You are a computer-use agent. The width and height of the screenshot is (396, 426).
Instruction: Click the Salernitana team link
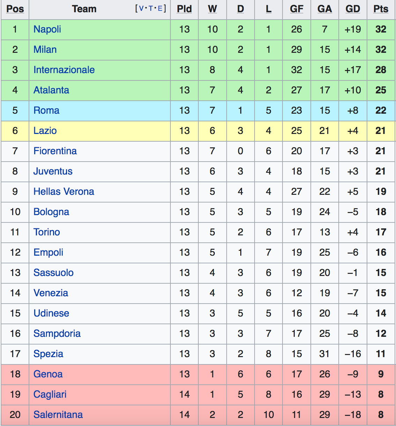[x=58, y=415]
